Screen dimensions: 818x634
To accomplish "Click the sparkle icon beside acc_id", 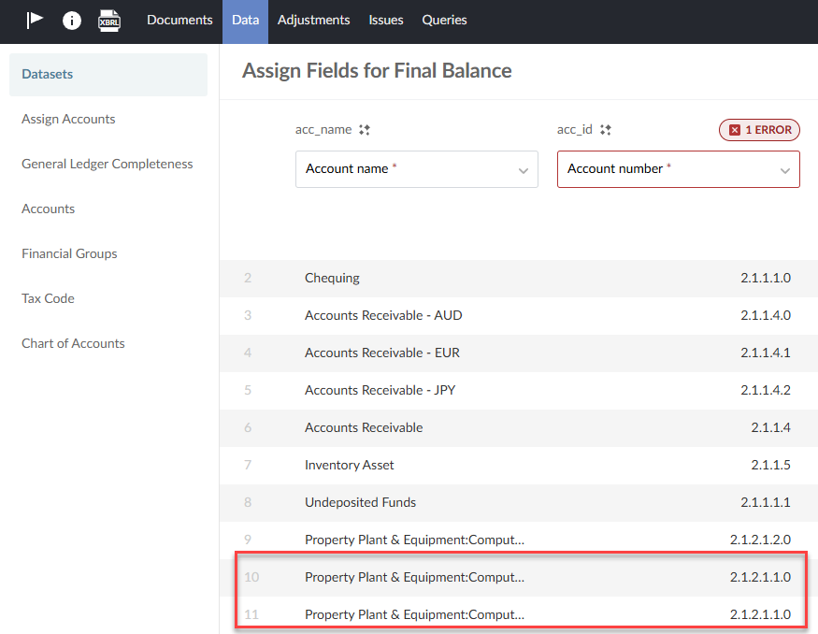I will pyautogui.click(x=605, y=130).
